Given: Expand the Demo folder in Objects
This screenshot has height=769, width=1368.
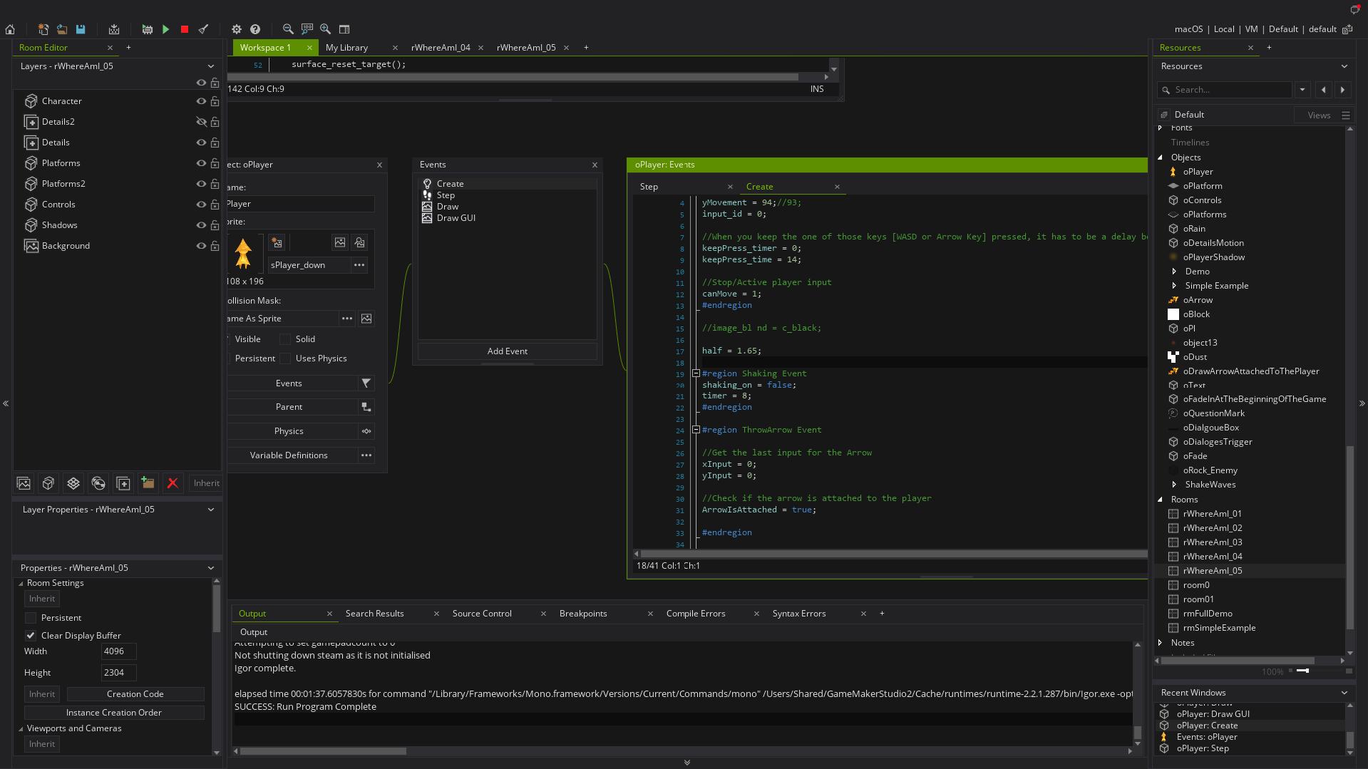Looking at the screenshot, I should click(1174, 272).
